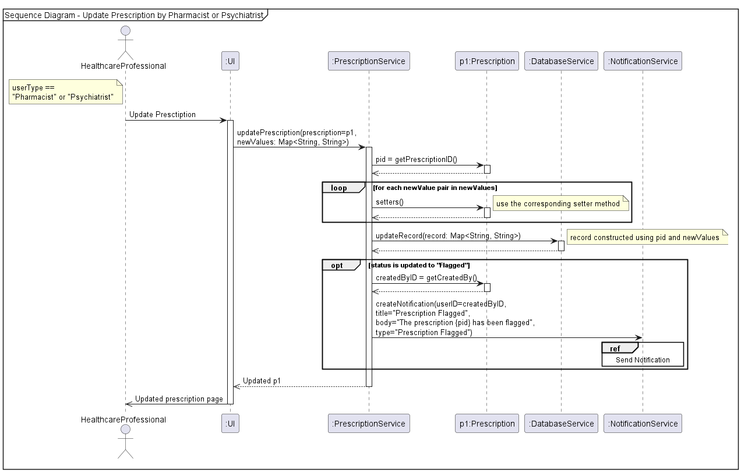741x472 pixels.
Task: Click the 'updateRecord(record: Map<String, String>)' message
Action: [x=448, y=235]
